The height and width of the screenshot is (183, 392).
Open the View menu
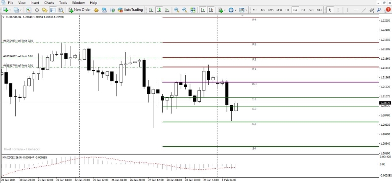22,3
